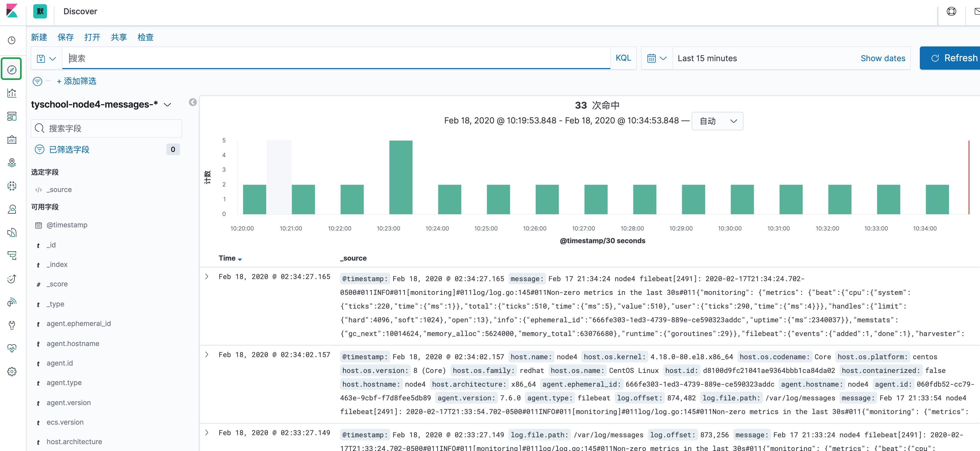Open the Visualize chart icon in sidebar
The image size is (980, 451).
(12, 93)
